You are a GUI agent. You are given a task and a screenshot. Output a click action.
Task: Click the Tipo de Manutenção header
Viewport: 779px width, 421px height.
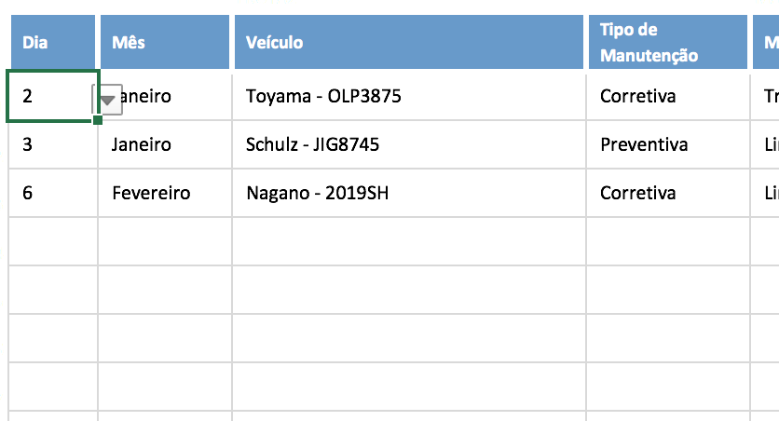tap(667, 43)
